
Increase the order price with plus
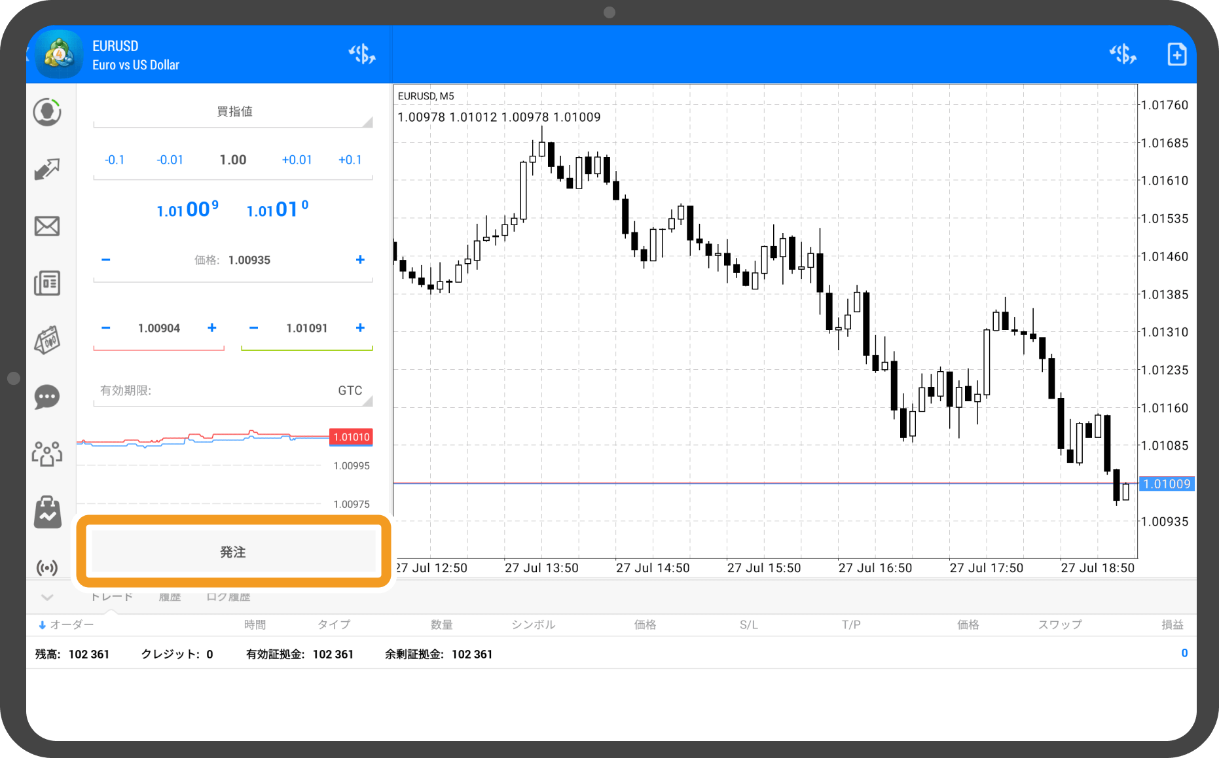[x=360, y=260]
